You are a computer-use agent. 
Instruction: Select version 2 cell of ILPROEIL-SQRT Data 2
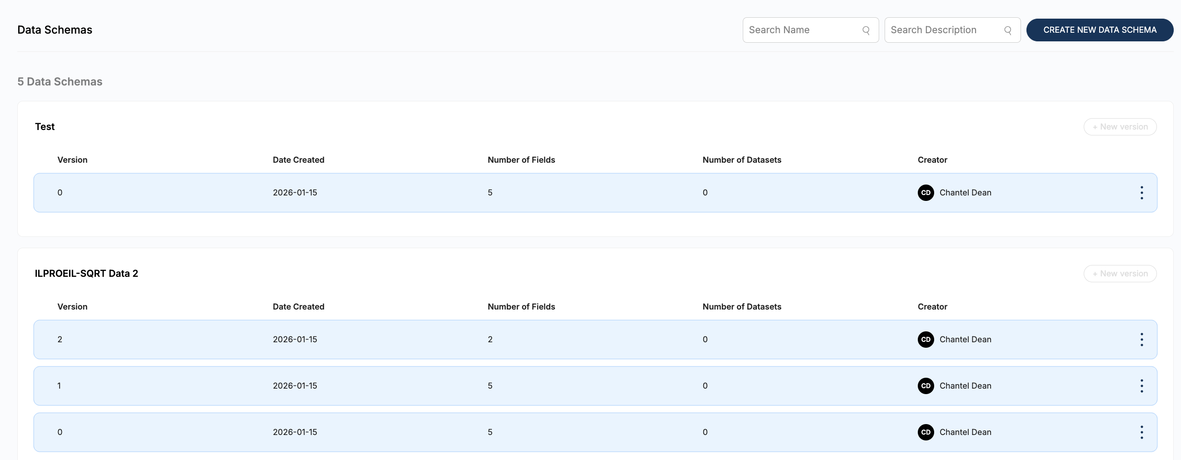click(60, 340)
